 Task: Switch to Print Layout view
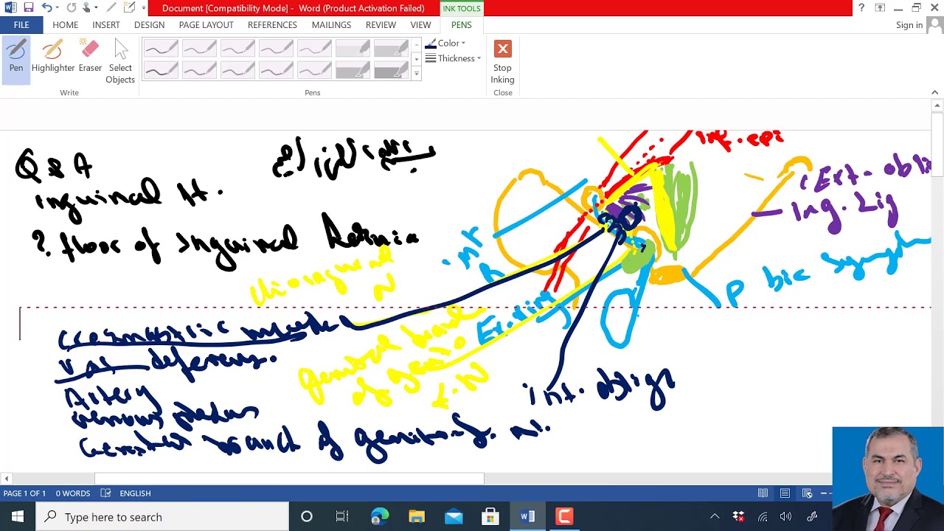tap(785, 493)
